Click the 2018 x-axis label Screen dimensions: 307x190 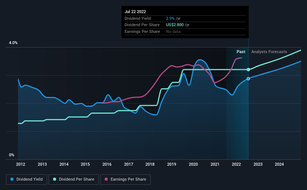point(150,164)
